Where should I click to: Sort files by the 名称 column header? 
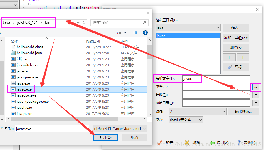14,41
